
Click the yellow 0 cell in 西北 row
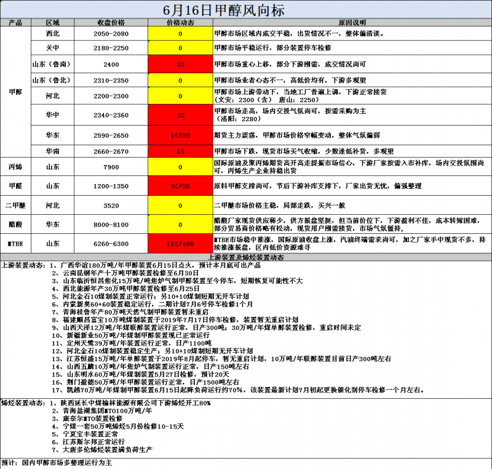[x=180, y=34]
